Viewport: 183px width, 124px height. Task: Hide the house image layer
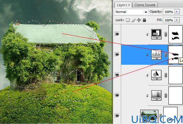117,116
